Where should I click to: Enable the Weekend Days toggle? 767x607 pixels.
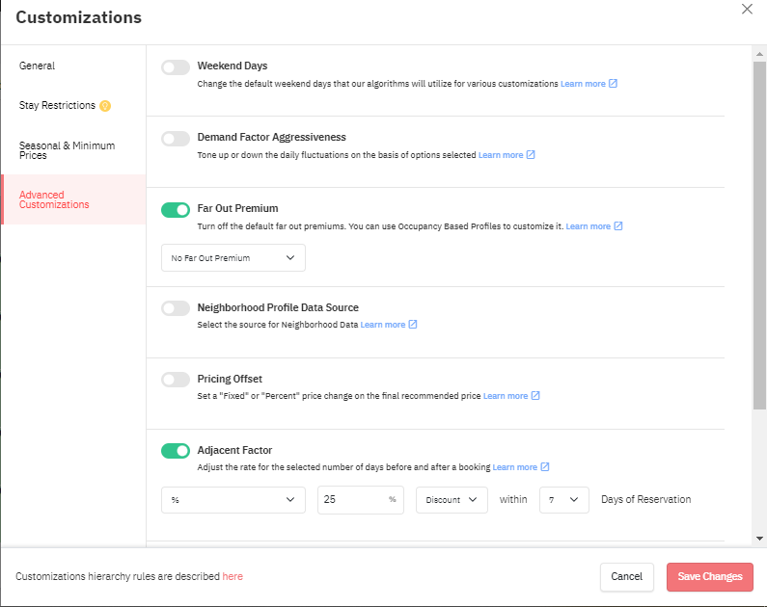click(176, 67)
